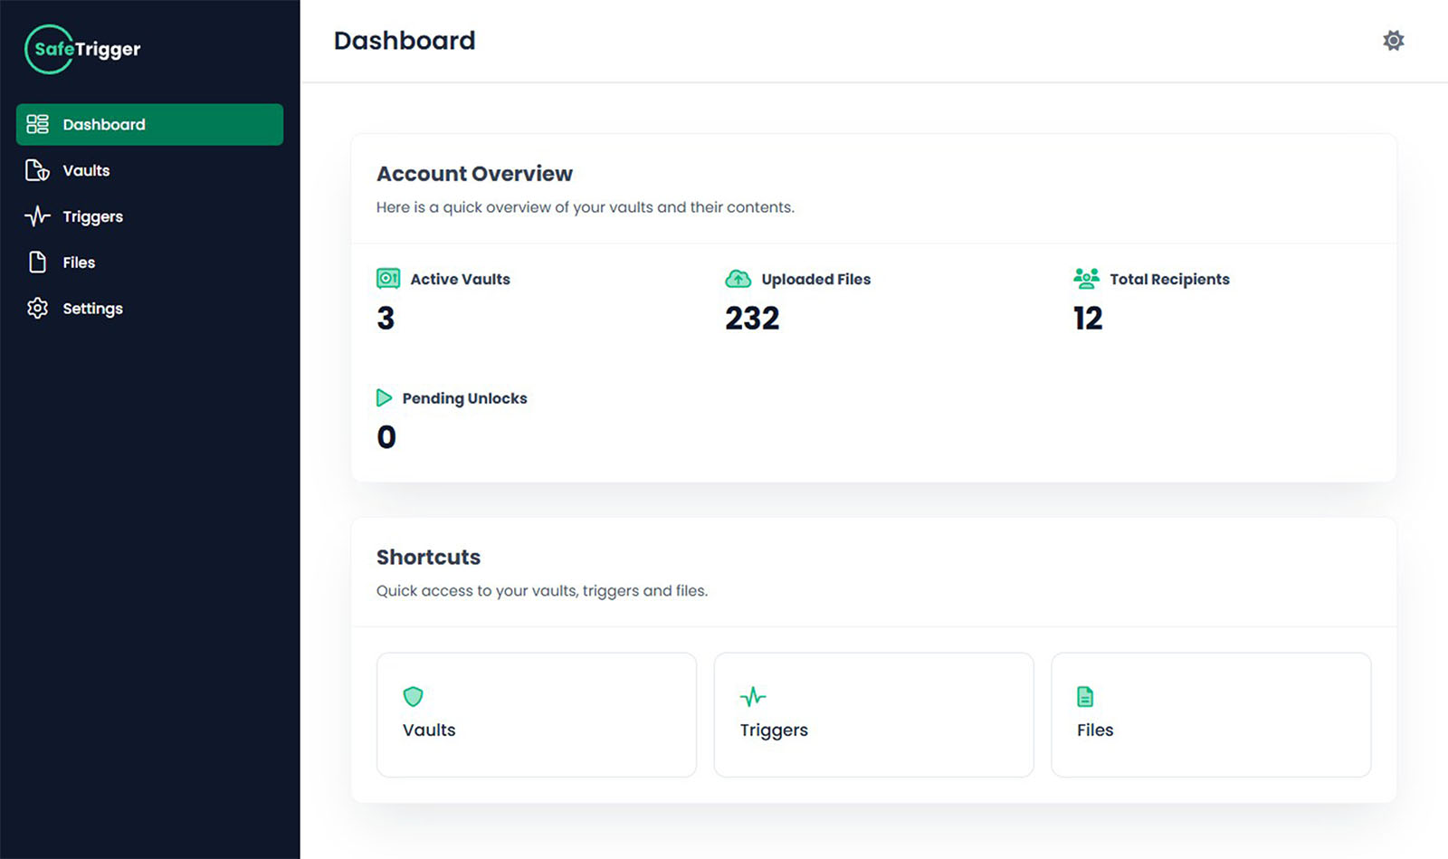Click the Total Recipients people icon
Image resolution: width=1448 pixels, height=859 pixels.
(x=1087, y=279)
